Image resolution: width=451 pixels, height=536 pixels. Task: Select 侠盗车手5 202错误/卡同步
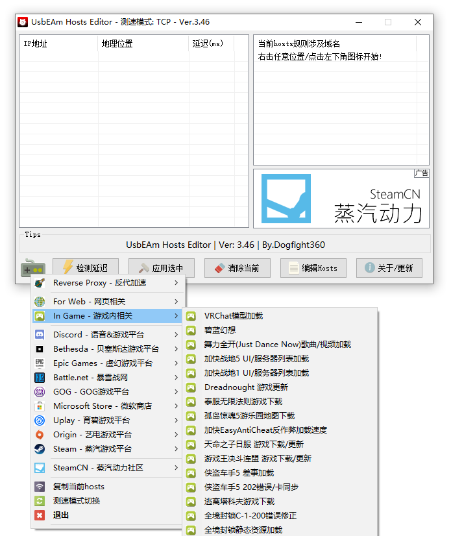pos(280,487)
